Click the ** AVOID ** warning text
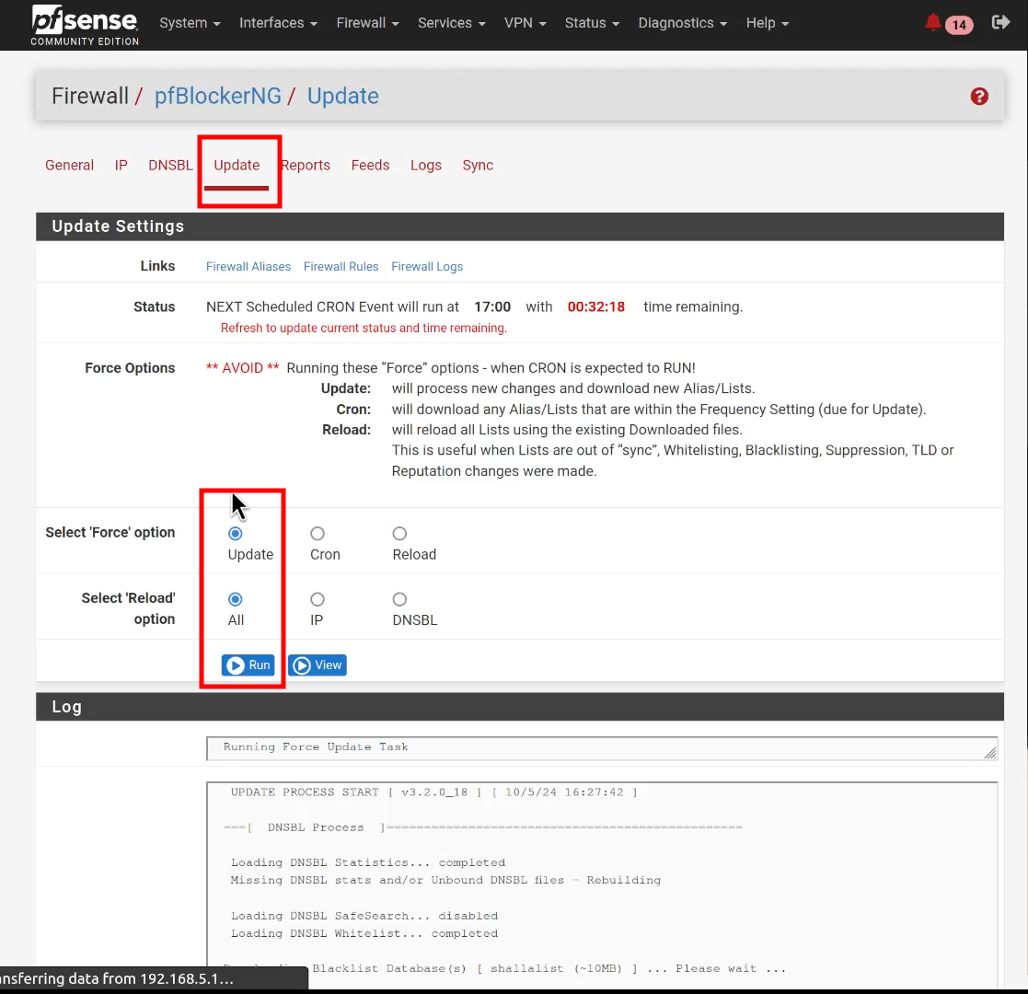Image resolution: width=1028 pixels, height=994 pixels. [x=243, y=368]
